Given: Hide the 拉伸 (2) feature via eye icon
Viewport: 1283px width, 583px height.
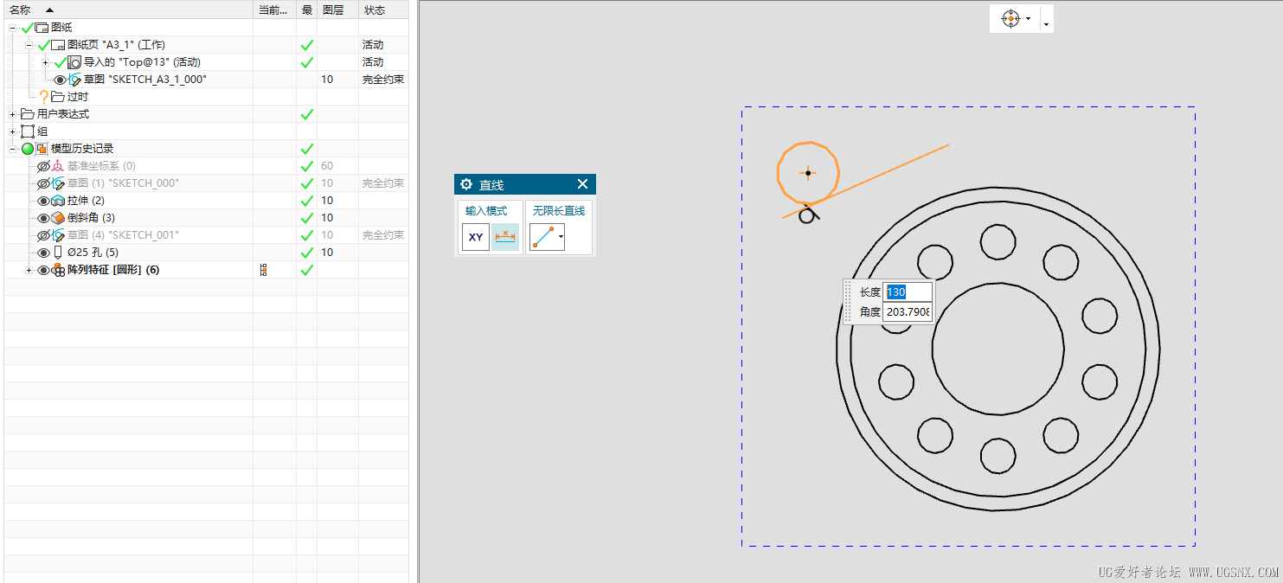Looking at the screenshot, I should [x=43, y=201].
